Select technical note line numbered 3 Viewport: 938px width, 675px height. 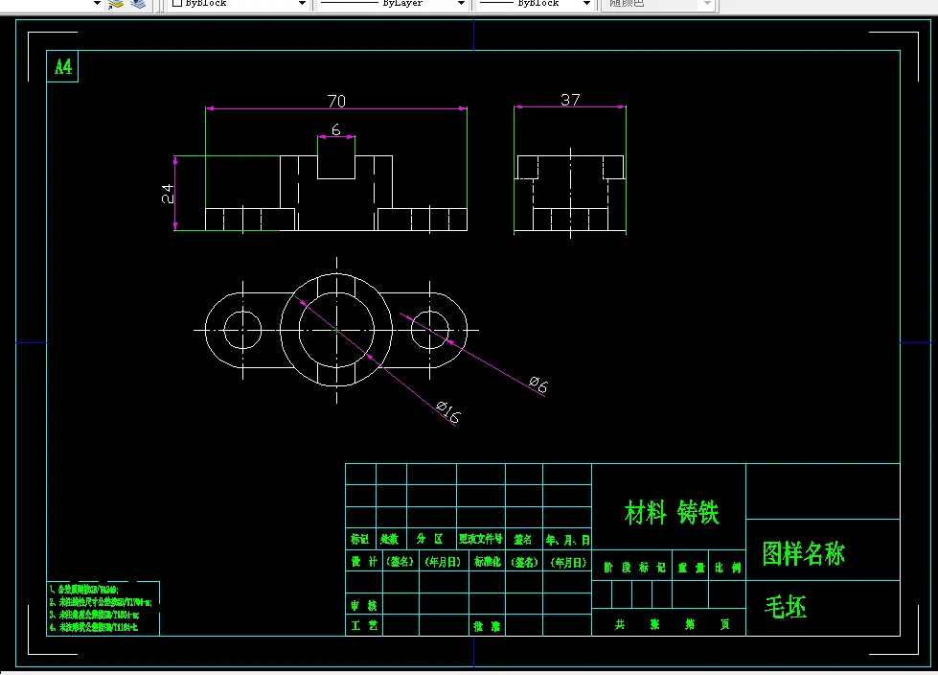(95, 615)
